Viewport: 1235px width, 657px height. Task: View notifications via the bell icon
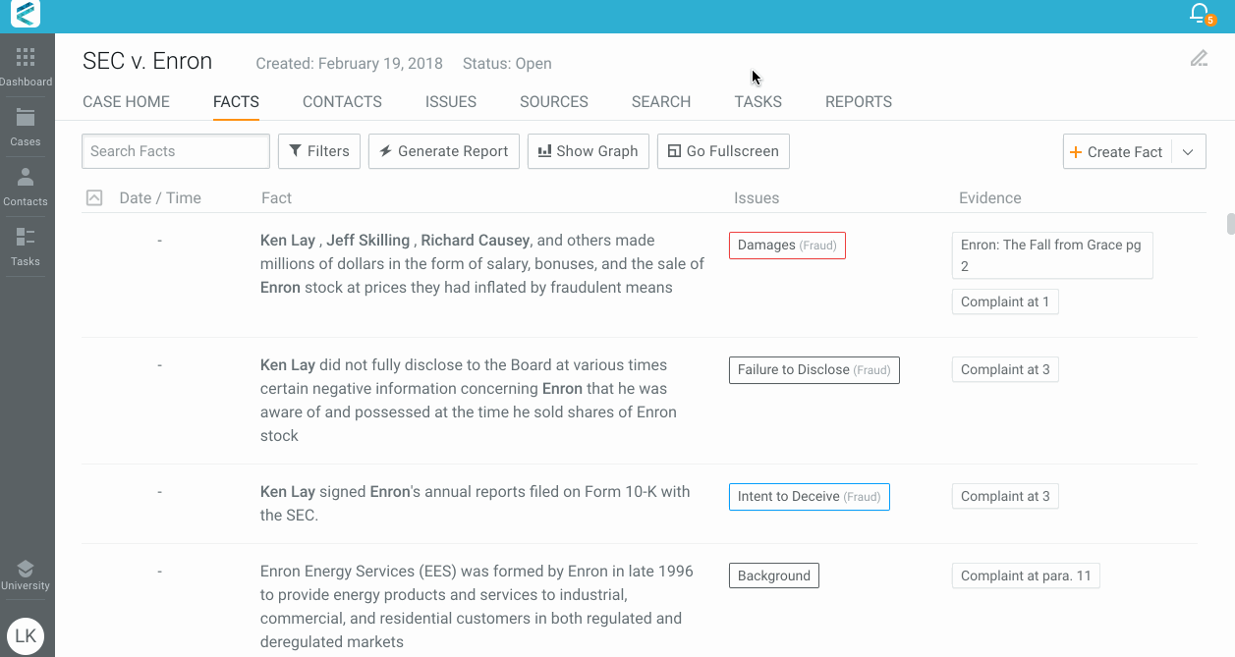click(x=1198, y=14)
